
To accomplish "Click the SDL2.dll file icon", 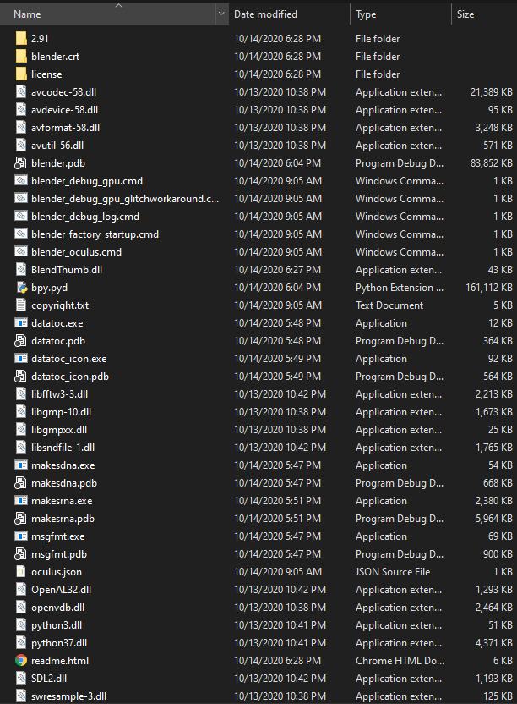I will [21, 679].
